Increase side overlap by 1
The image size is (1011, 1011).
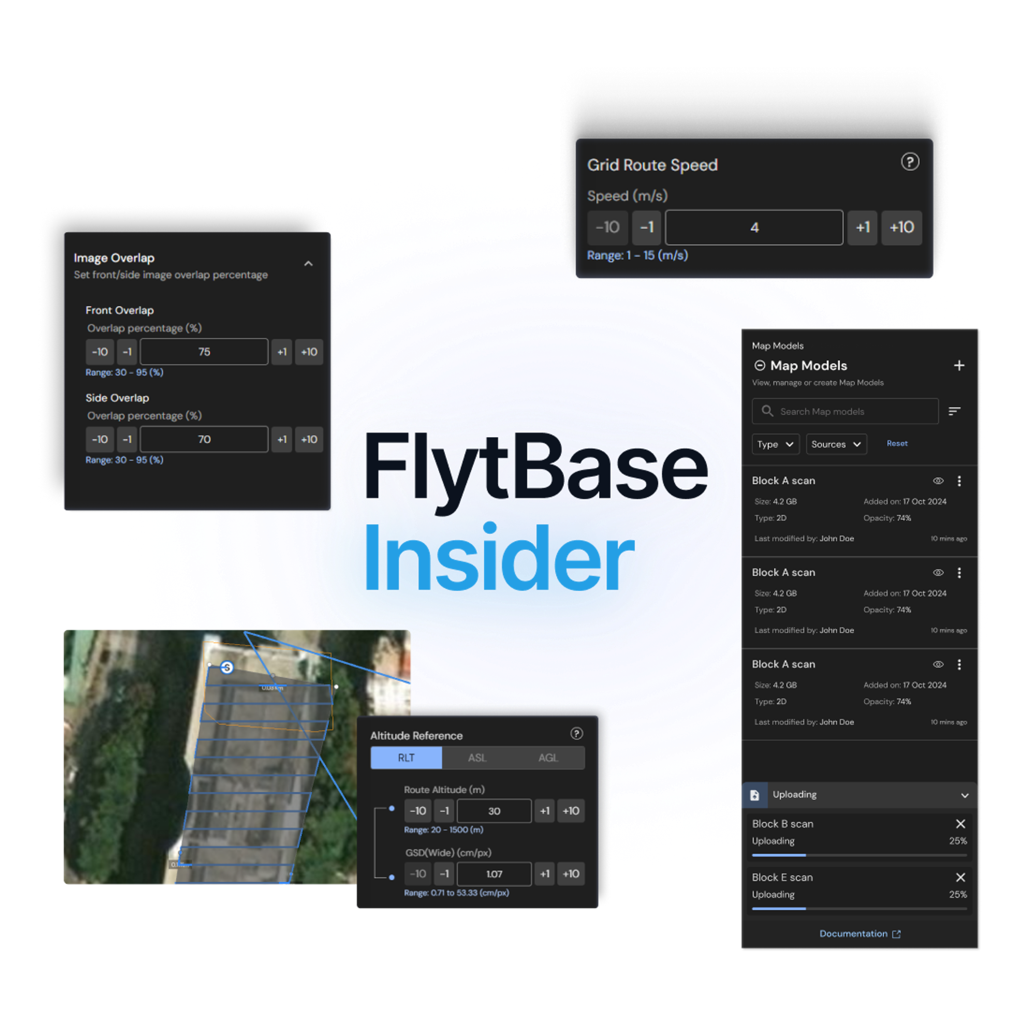point(281,439)
